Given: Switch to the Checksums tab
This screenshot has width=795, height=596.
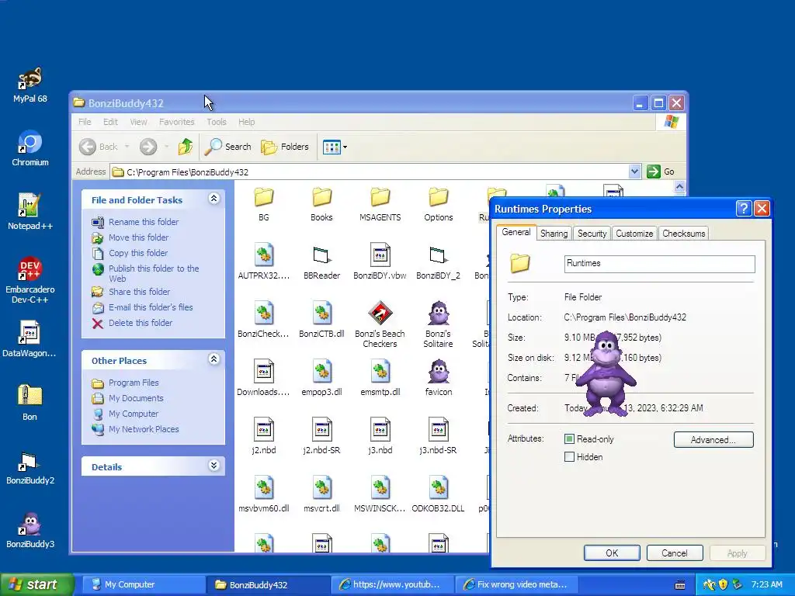Looking at the screenshot, I should click(x=683, y=233).
